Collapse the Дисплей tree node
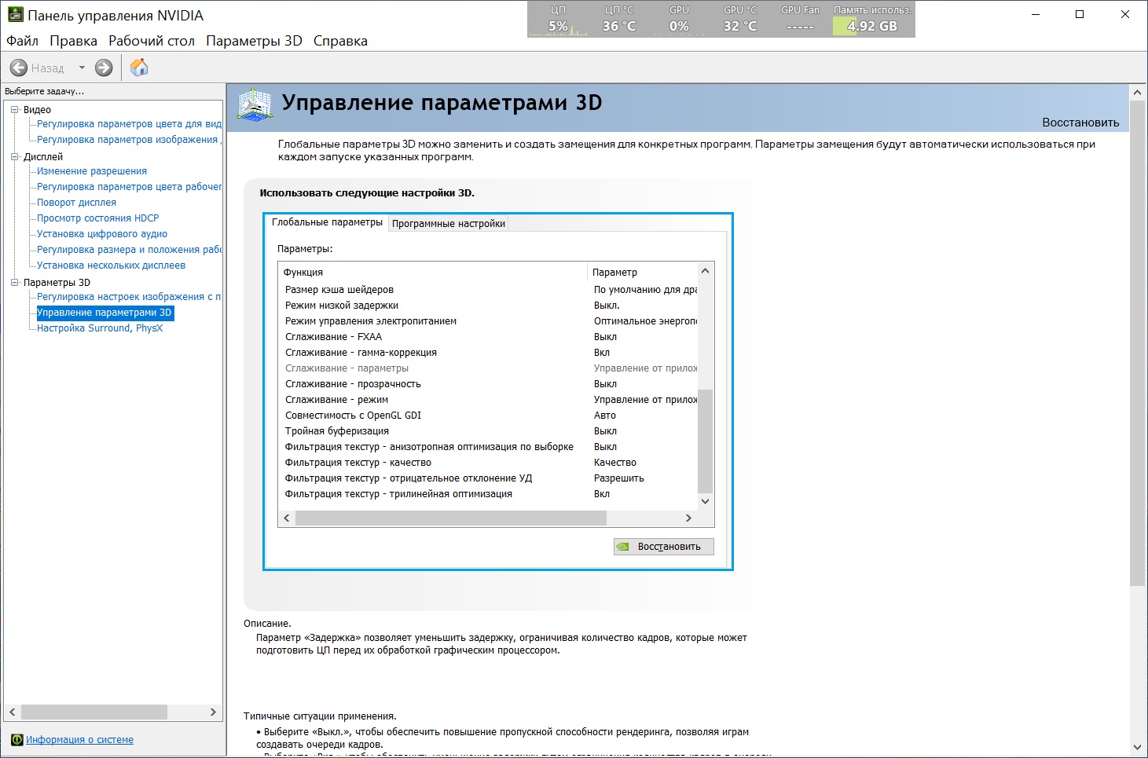Screen dimensions: 1148x758 point(14,157)
